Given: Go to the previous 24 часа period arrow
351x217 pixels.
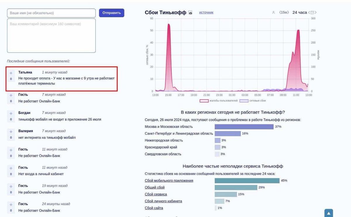Looking at the screenshot, I should click(x=309, y=13).
